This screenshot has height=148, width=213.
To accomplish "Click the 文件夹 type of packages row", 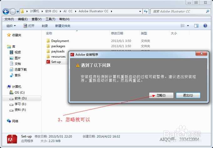I will coord(145,46).
